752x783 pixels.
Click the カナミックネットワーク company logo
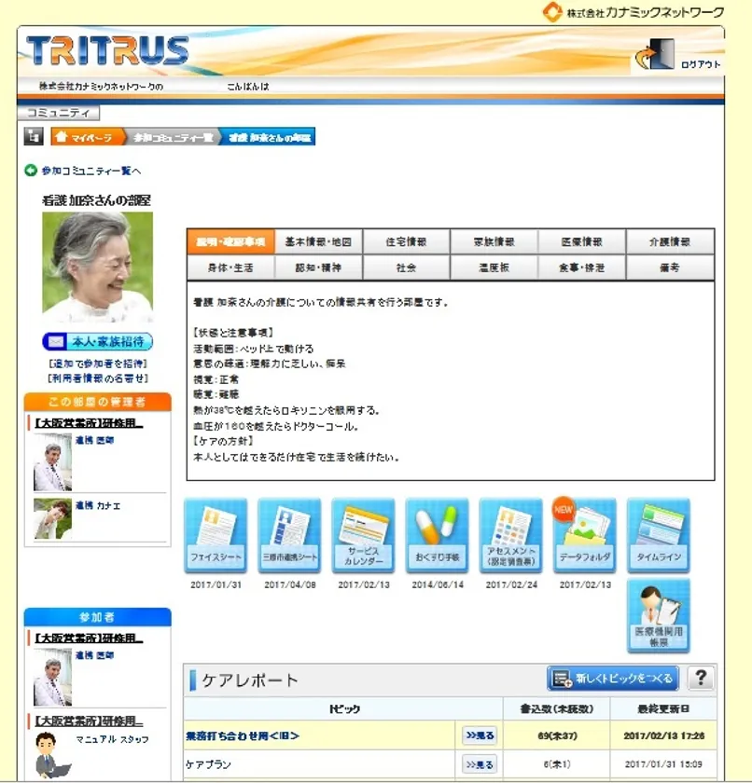pos(634,12)
